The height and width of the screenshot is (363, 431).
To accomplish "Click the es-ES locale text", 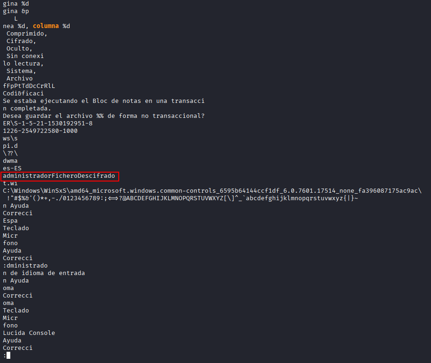I will (x=12, y=168).
